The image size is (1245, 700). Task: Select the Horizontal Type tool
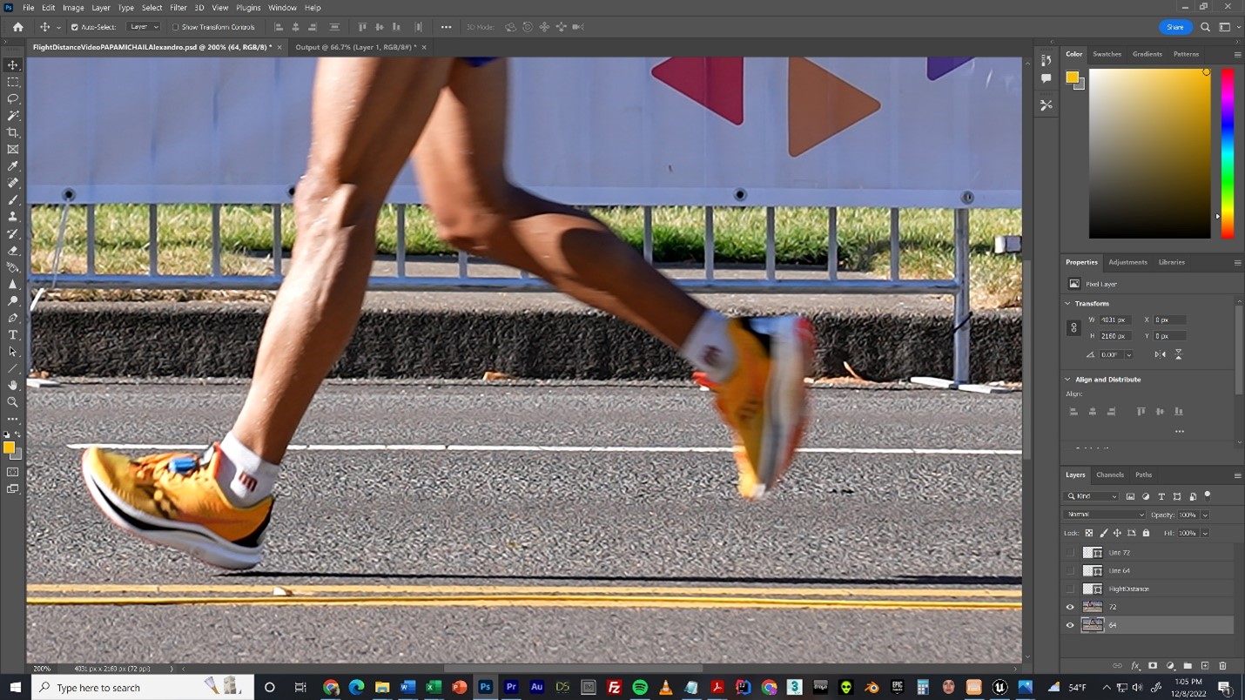click(13, 335)
